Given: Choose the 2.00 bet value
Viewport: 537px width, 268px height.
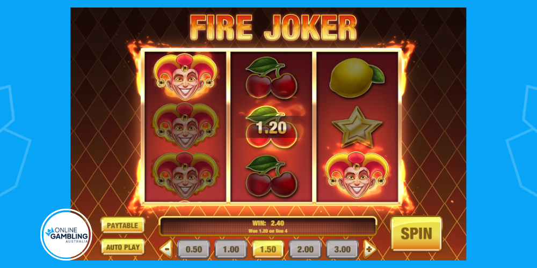Looking at the screenshot, I should coord(305,249).
